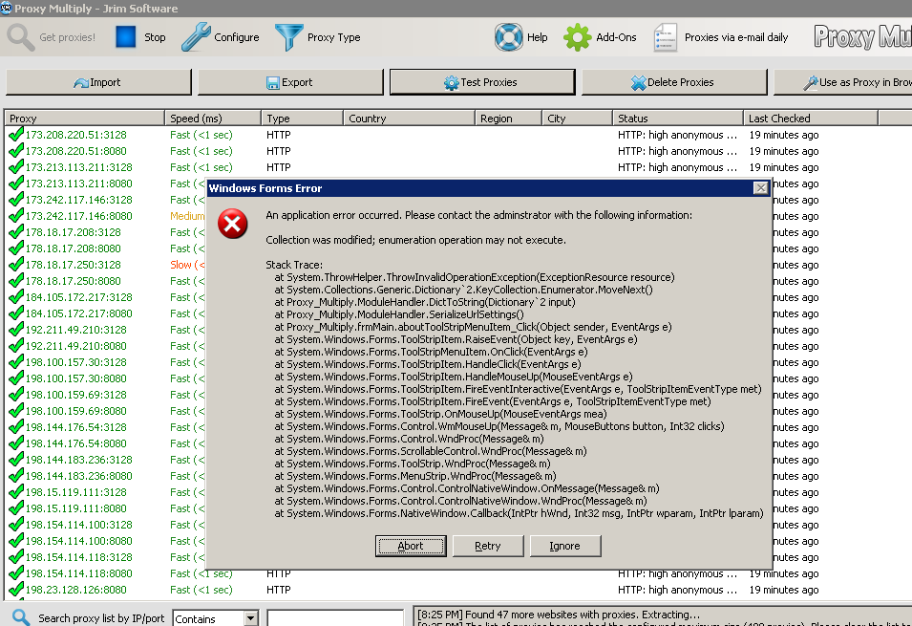Screen dimensions: 912x626
Task: Click the checkmark icon beside 198.23.128.126:8080
Action: [x=15, y=590]
